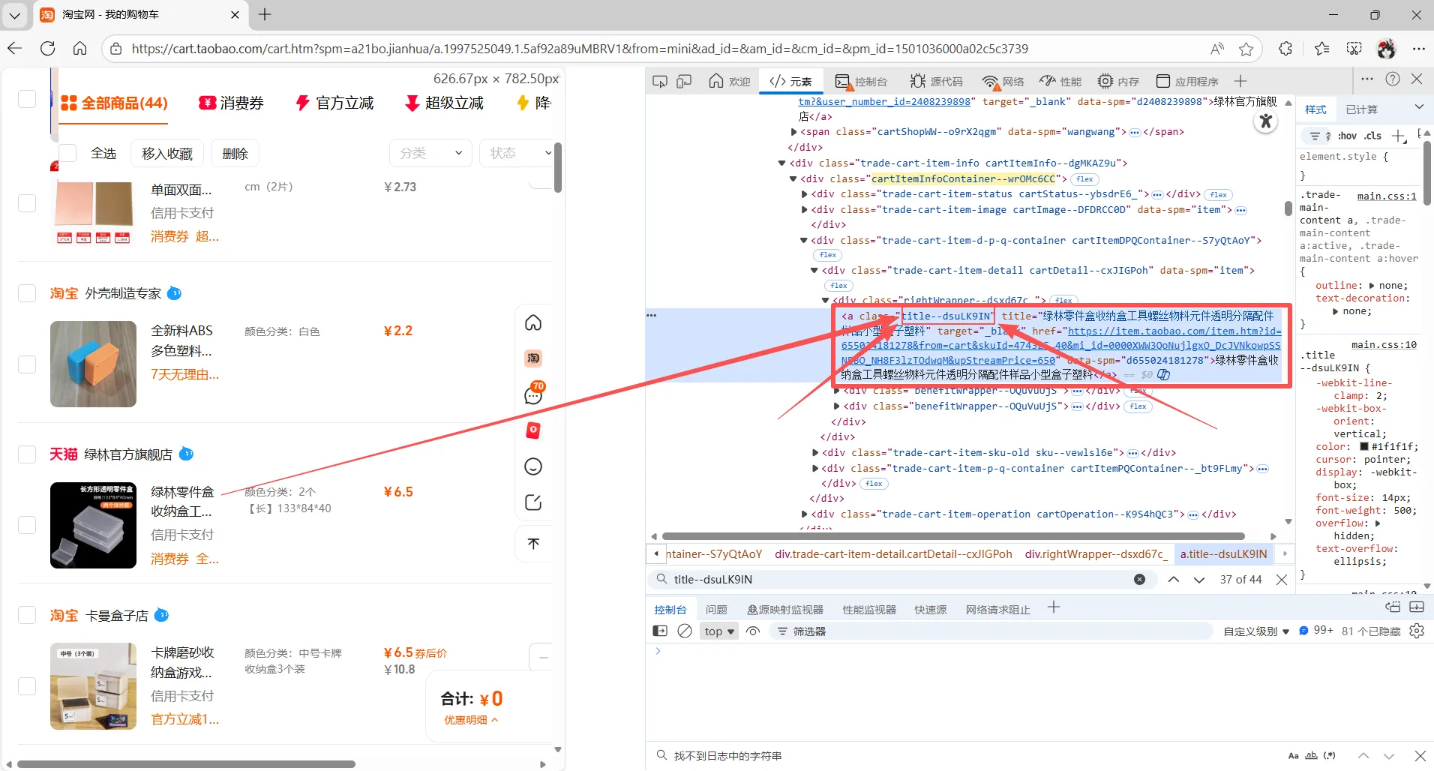The height and width of the screenshot is (771, 1434).
Task: Click the browser refresh button
Action: 48,49
